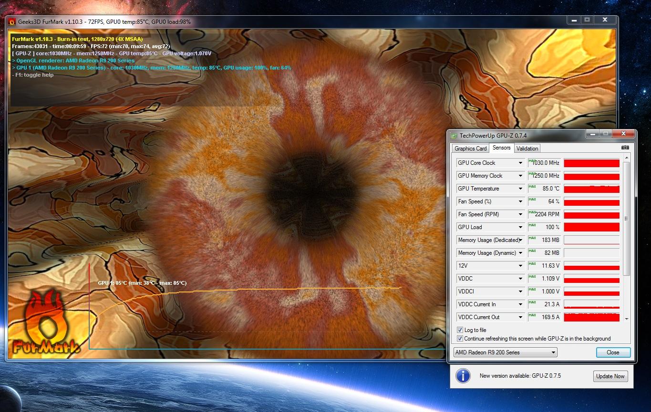Click MAX indicator beside GPU Temperature value
This screenshot has height=412, width=651.
tap(532, 187)
